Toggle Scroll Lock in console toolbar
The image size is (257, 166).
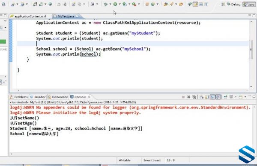coord(207,97)
